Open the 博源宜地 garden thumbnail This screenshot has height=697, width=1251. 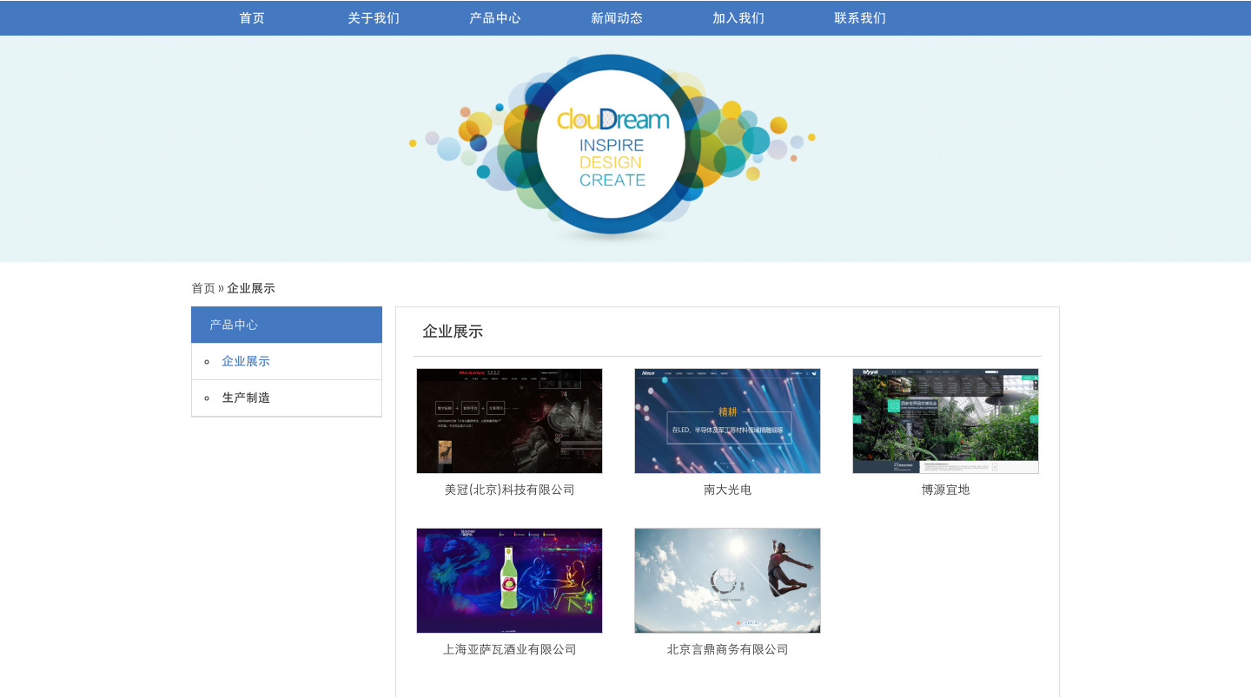pos(945,421)
